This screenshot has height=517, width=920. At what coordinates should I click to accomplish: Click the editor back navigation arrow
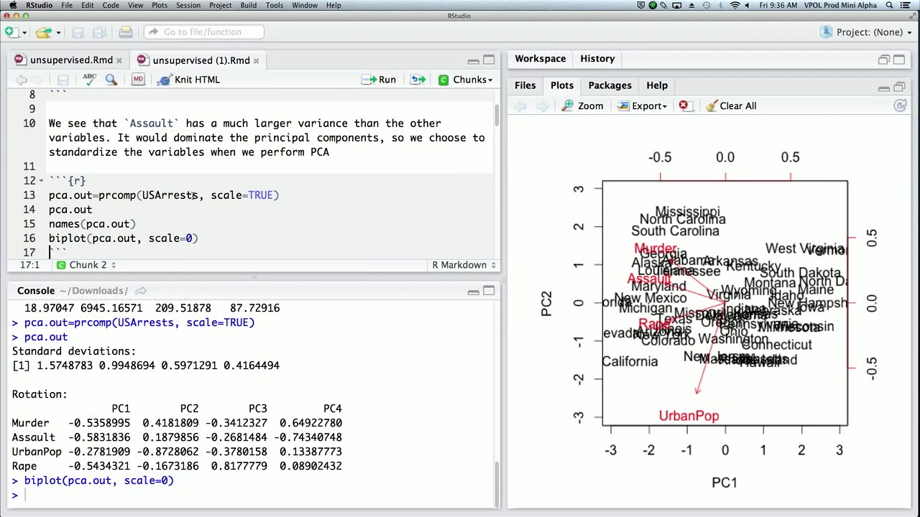21,80
